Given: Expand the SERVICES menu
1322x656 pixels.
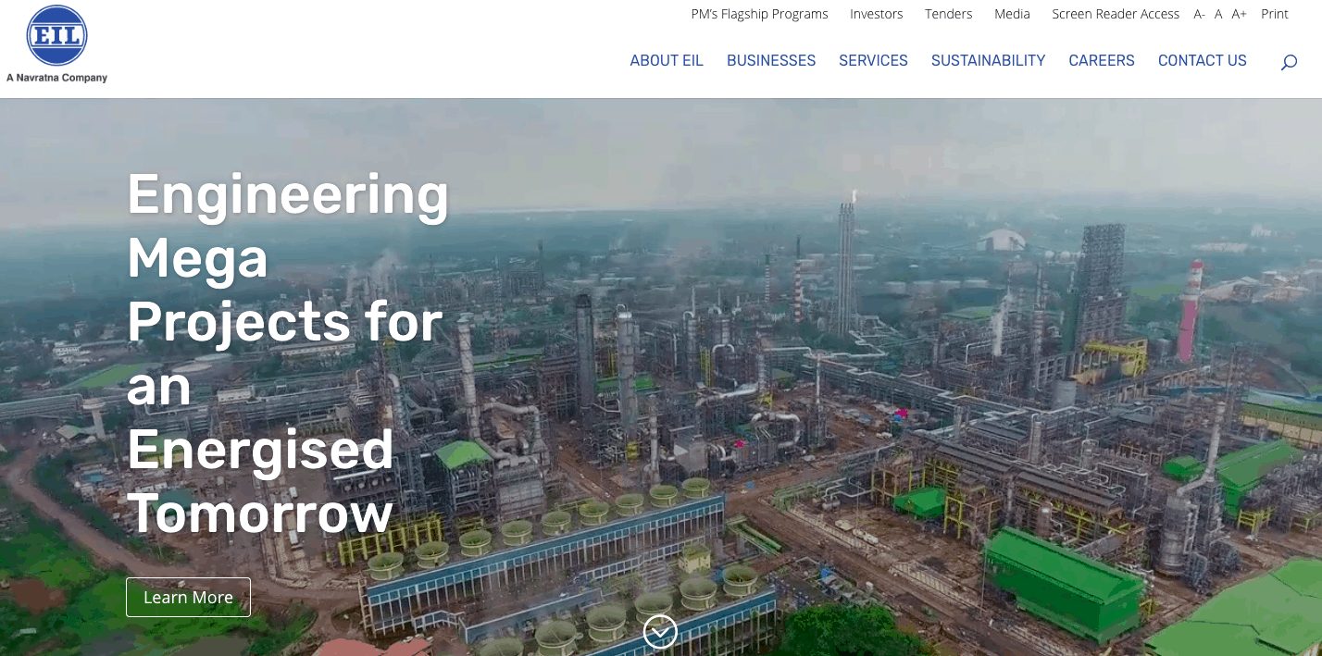Looking at the screenshot, I should tap(873, 60).
